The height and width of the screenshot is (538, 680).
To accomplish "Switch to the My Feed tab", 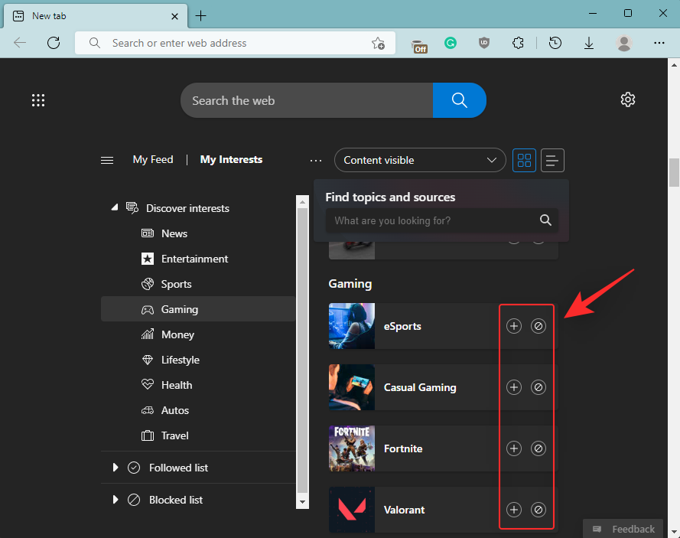I will (x=152, y=159).
